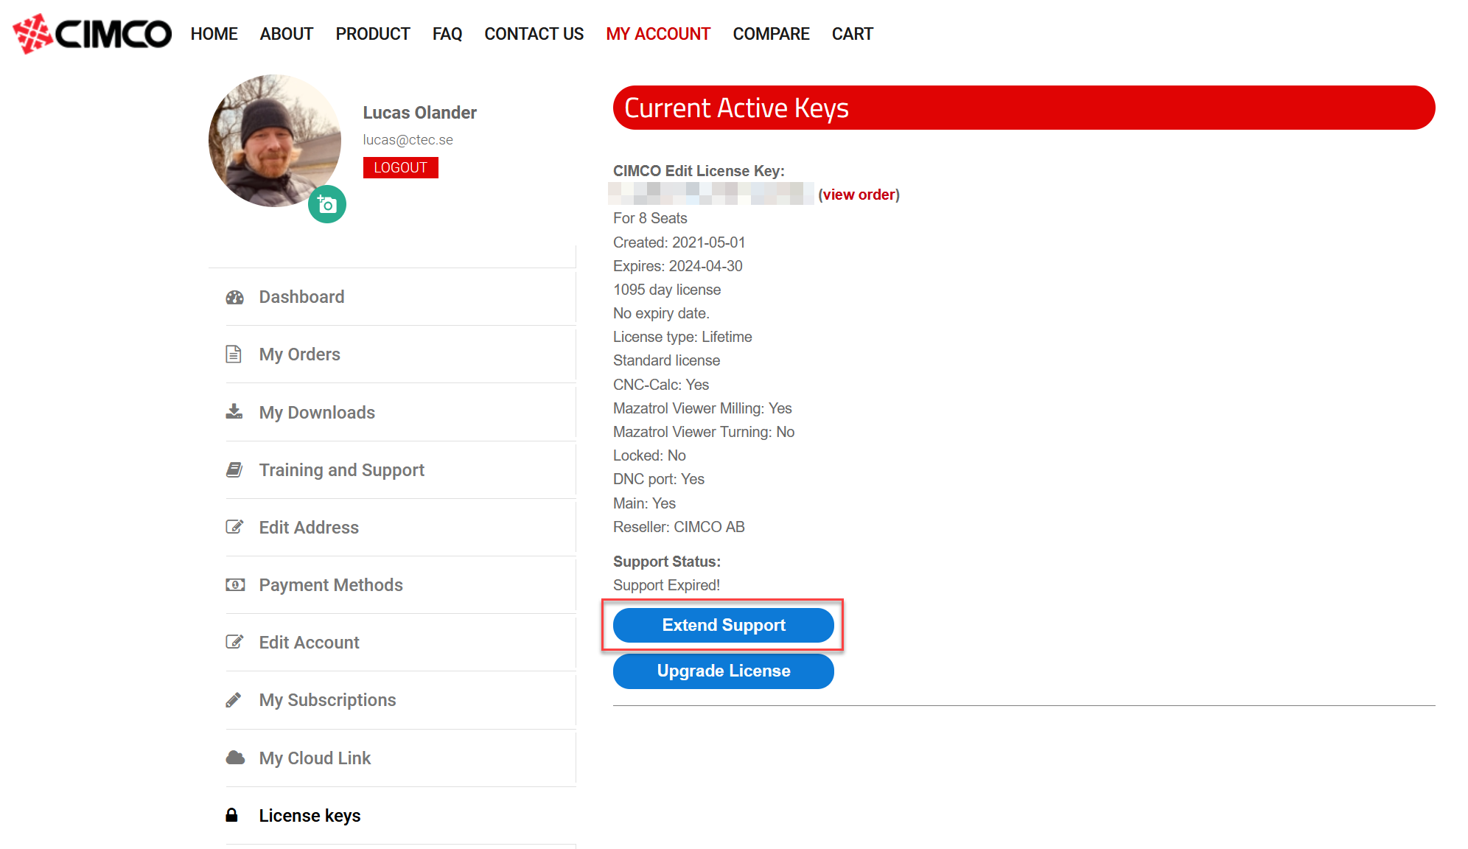The height and width of the screenshot is (849, 1468).
Task: Click the License keys lock icon
Action: (x=231, y=815)
